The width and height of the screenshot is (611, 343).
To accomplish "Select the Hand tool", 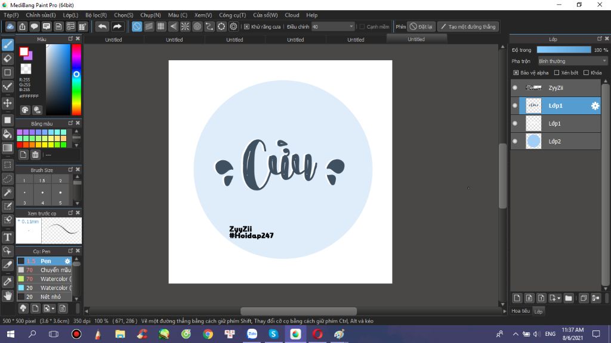I will point(7,296).
